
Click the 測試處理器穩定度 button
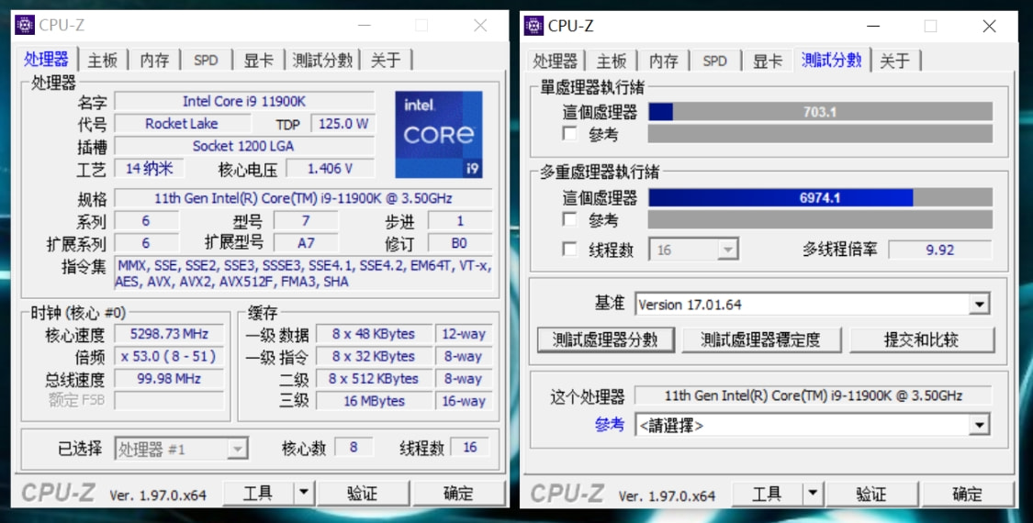pyautogui.click(x=761, y=339)
